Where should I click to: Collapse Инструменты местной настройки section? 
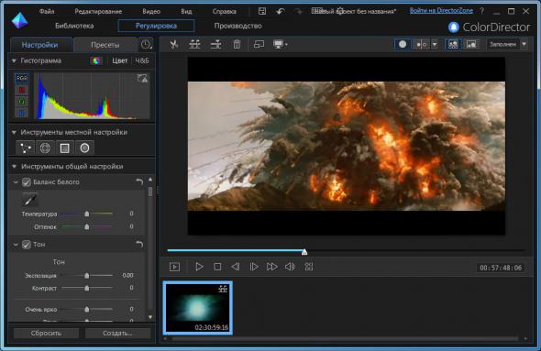pyautogui.click(x=14, y=132)
